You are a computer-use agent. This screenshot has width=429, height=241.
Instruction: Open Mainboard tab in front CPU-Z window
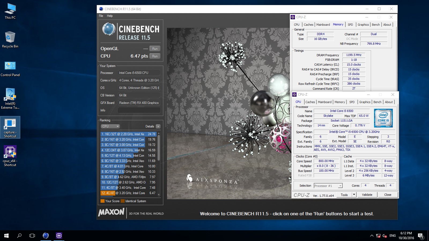325,102
